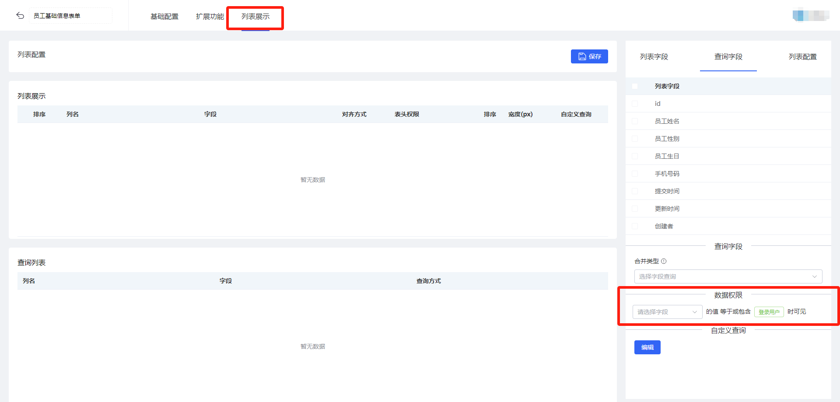This screenshot has width=840, height=402.
Task: Check the id field checkbox
Action: [x=635, y=104]
